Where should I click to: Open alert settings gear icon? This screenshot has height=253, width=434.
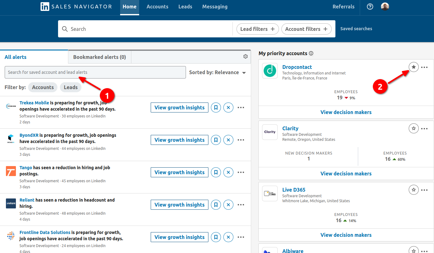pyautogui.click(x=246, y=56)
